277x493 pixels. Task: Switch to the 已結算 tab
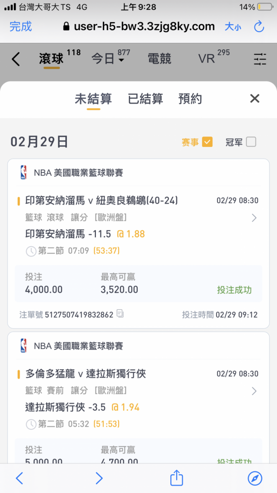[x=146, y=99]
